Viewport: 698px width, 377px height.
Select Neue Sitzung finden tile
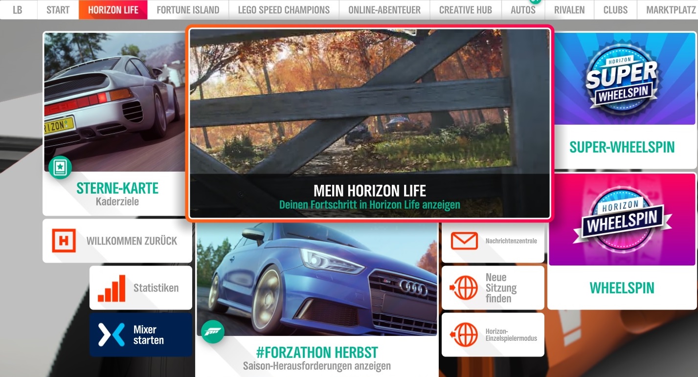(493, 288)
